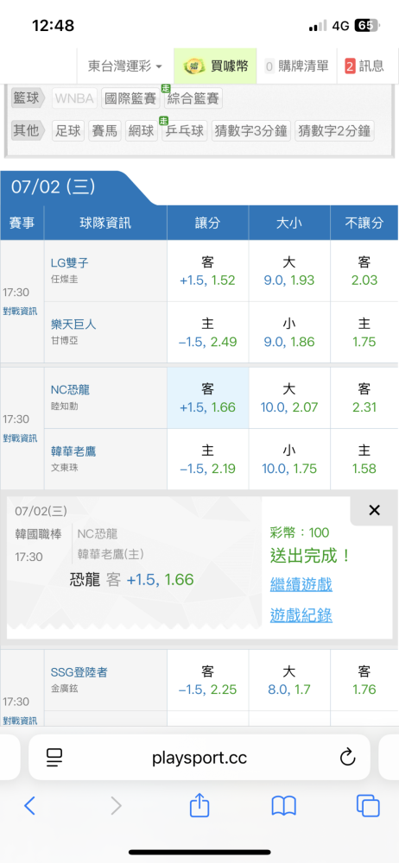
Task: Select the 足球 category tab
Action: 68,131
